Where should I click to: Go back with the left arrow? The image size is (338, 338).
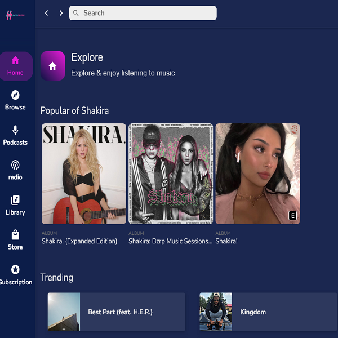click(47, 13)
